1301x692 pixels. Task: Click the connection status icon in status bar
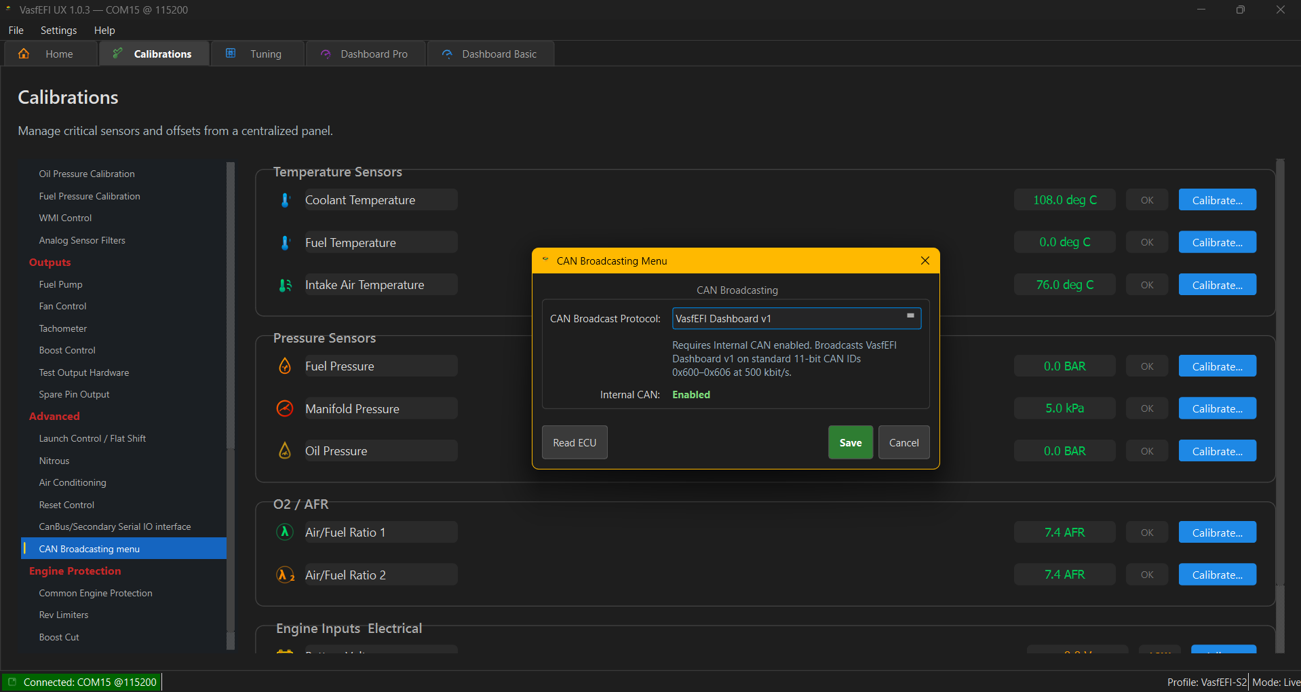tap(12, 682)
